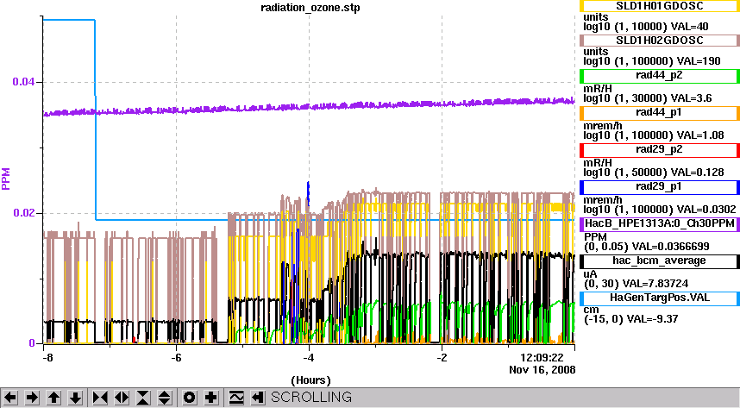
Task: Click the -6 x-axis tick label
Action: [176, 358]
